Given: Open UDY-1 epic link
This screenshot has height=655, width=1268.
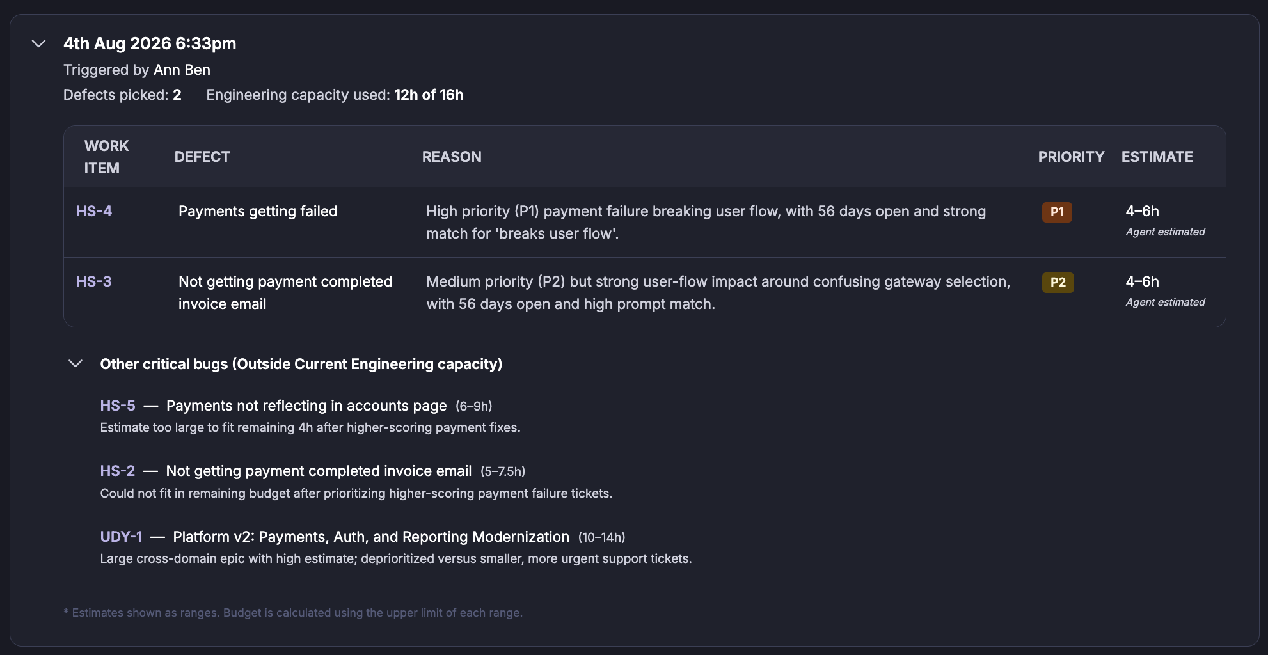Looking at the screenshot, I should point(122,537).
